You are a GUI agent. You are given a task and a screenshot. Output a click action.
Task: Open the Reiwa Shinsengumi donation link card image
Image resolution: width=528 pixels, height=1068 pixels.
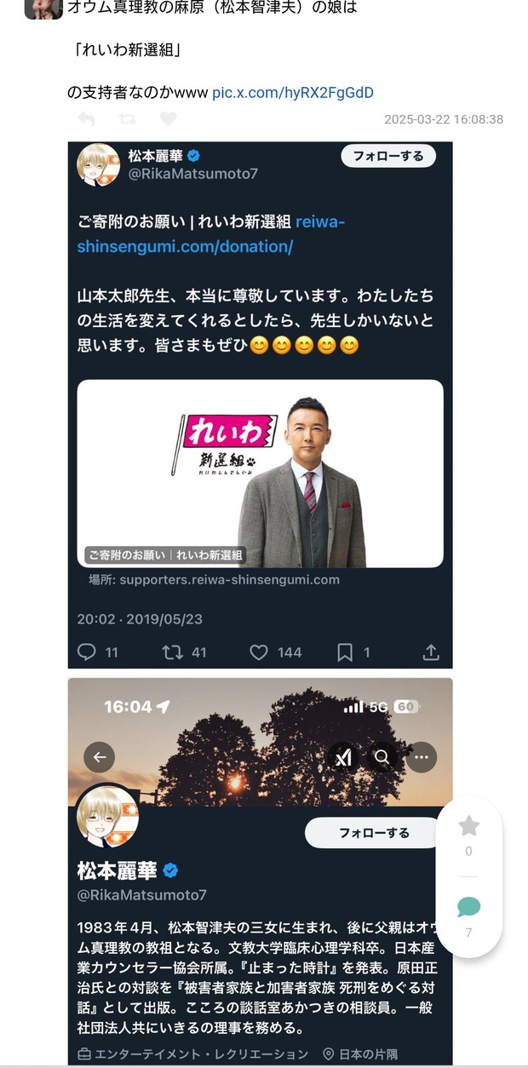click(261, 474)
